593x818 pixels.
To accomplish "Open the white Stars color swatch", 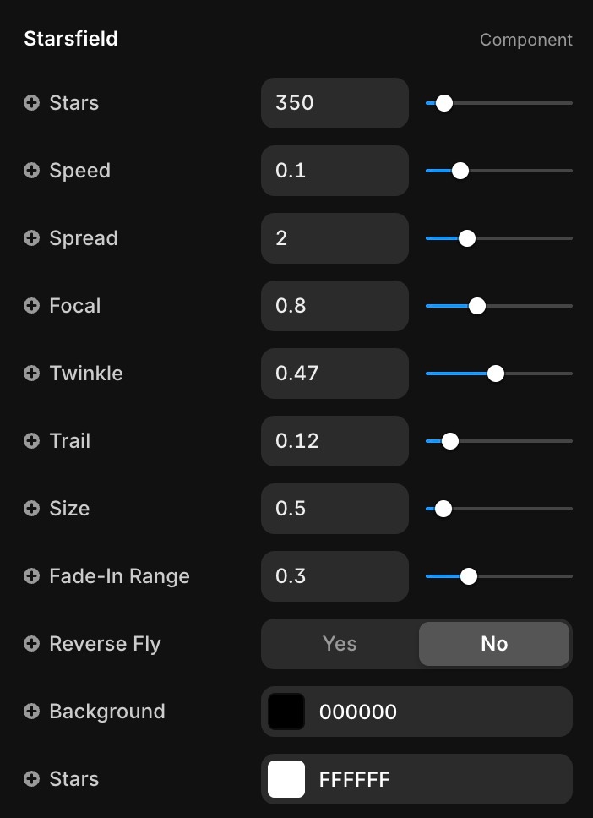I will [x=286, y=779].
